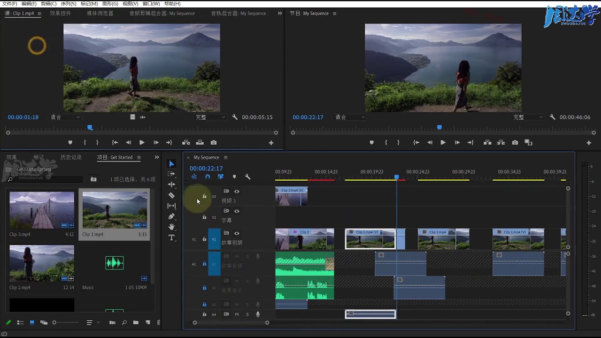601x338 pixels.
Task: Open timeline display settings wrench
Action: click(248, 177)
